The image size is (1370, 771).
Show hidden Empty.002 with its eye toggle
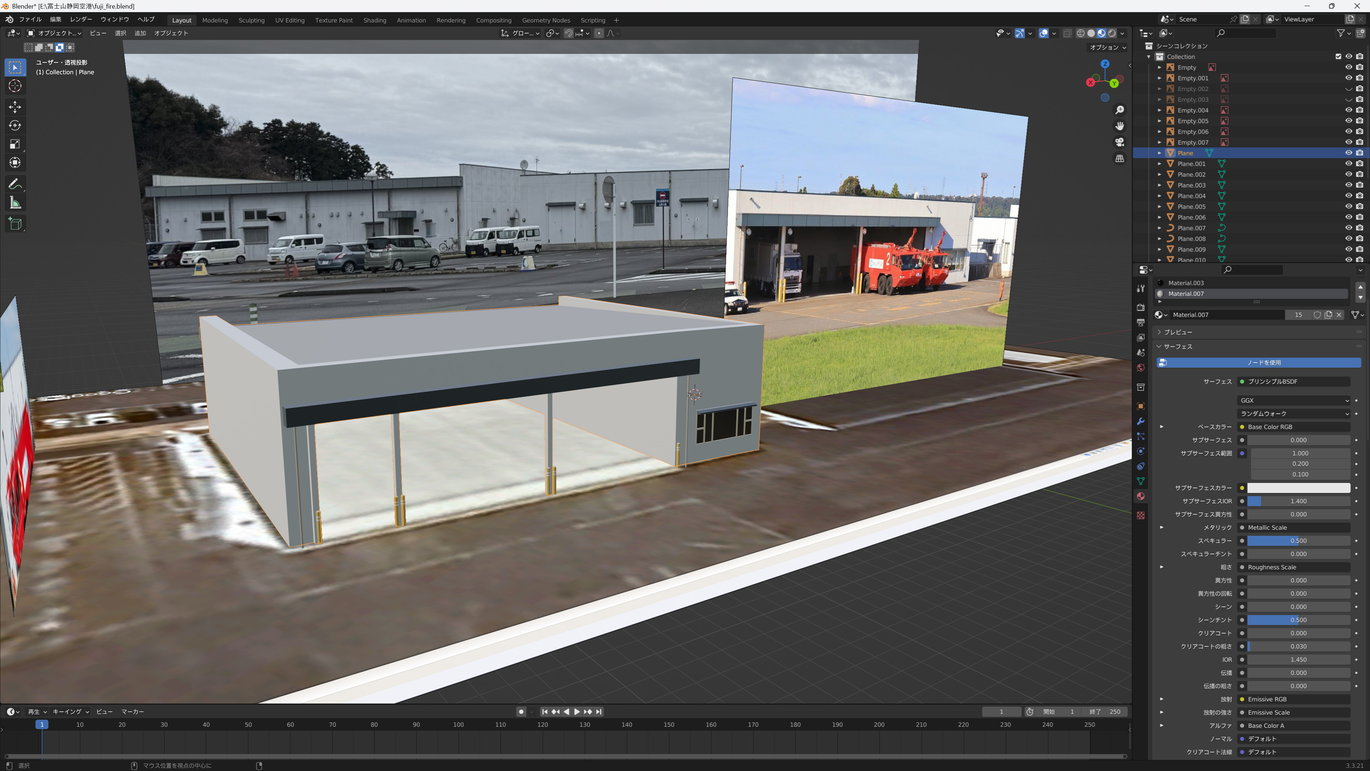coord(1349,89)
